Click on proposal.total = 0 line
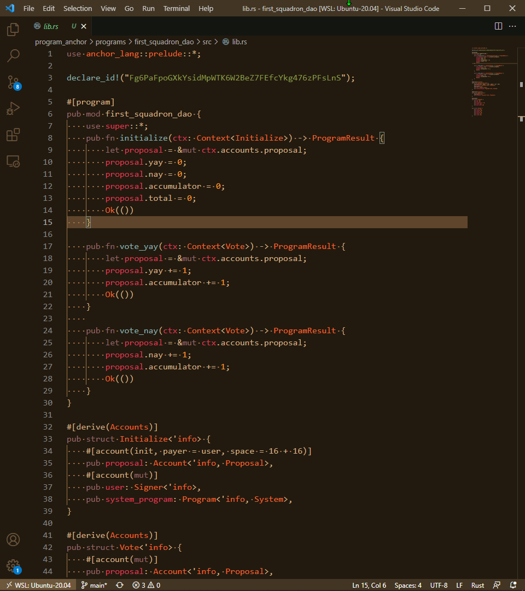 [x=150, y=198]
